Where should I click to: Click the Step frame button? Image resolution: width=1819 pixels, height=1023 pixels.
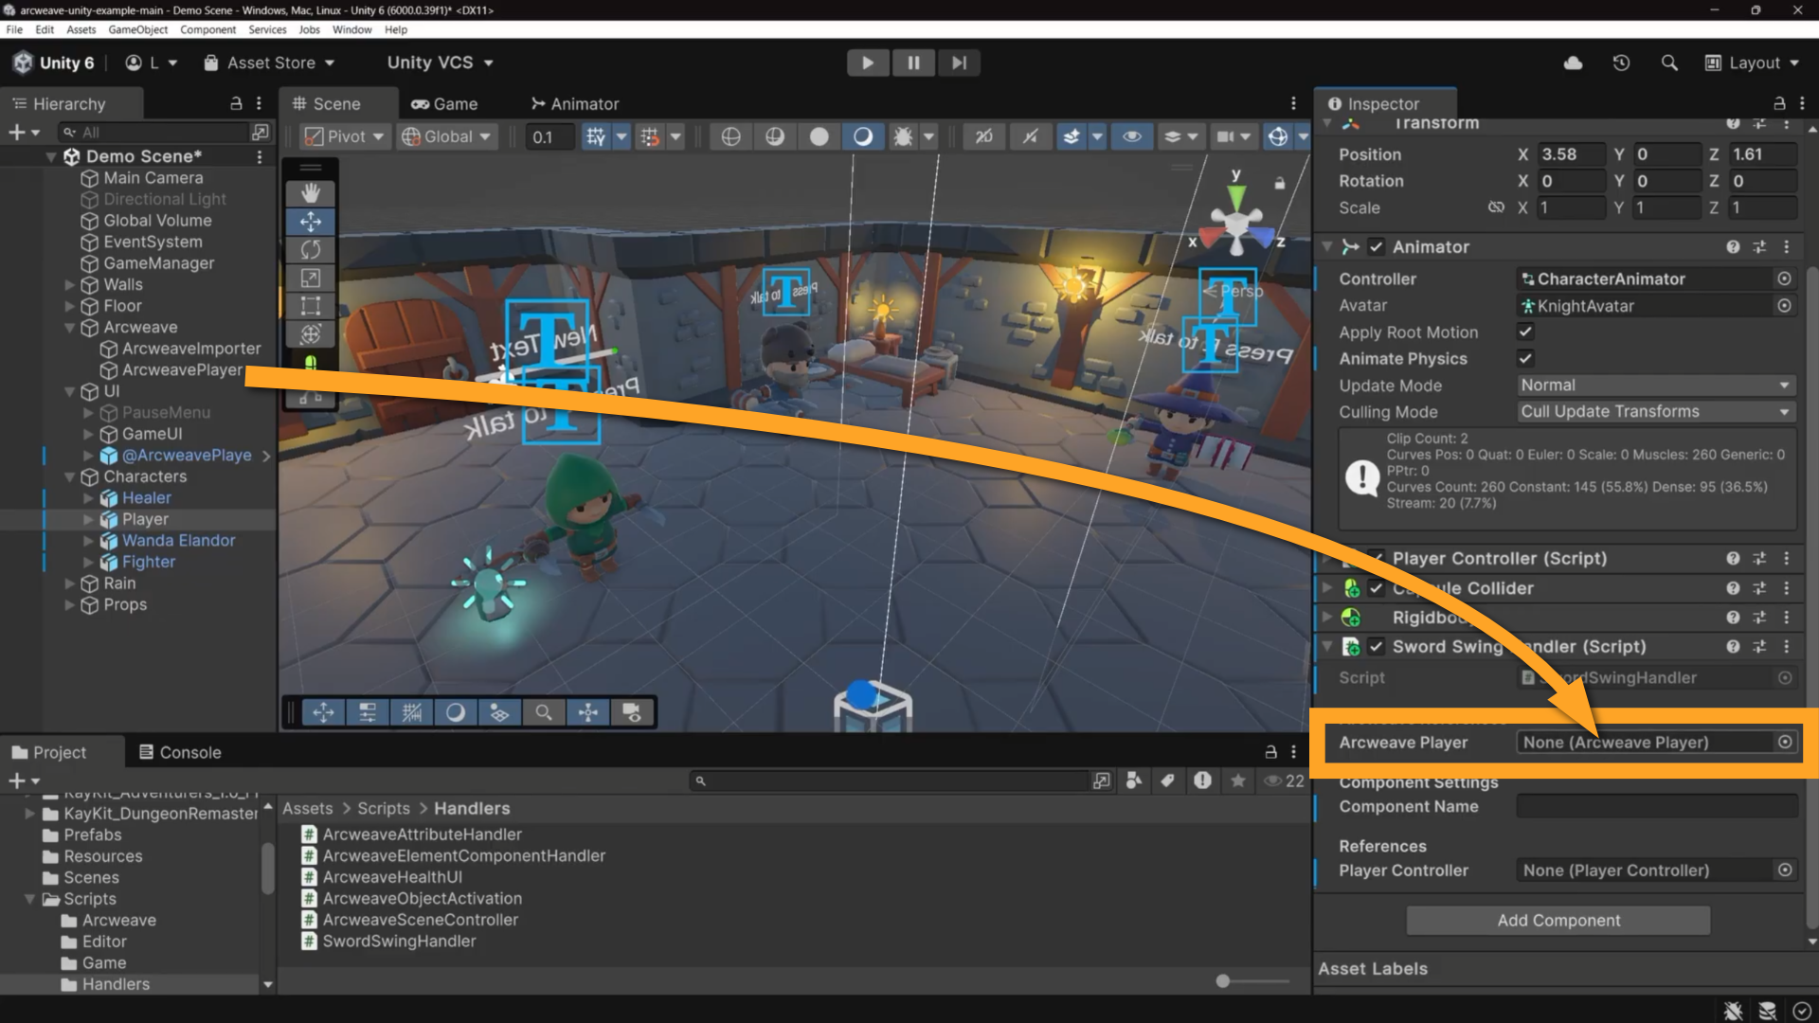(959, 63)
